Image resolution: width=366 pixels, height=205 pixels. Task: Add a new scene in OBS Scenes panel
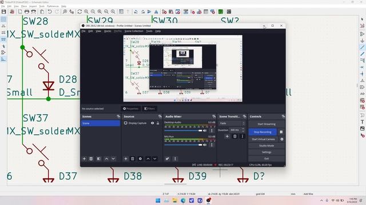point(84,159)
